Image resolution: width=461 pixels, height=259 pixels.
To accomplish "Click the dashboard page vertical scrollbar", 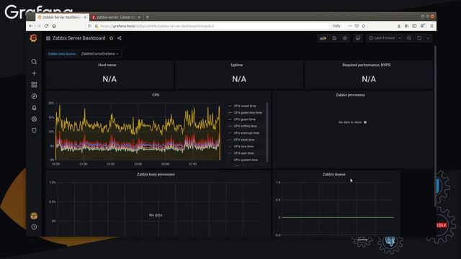I will tap(435, 127).
